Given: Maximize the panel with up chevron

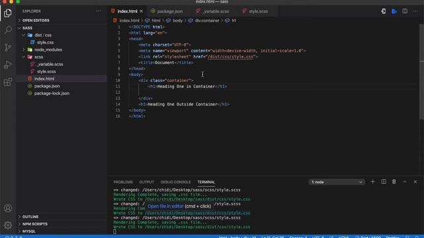Looking at the screenshot, I should [x=405, y=182].
